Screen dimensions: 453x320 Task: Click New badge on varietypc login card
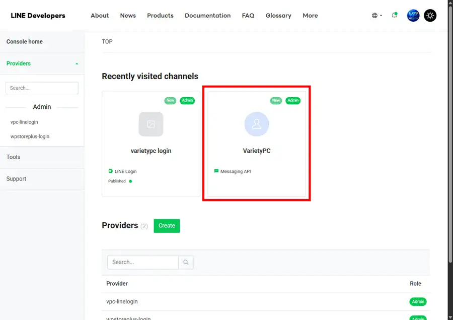(x=170, y=100)
